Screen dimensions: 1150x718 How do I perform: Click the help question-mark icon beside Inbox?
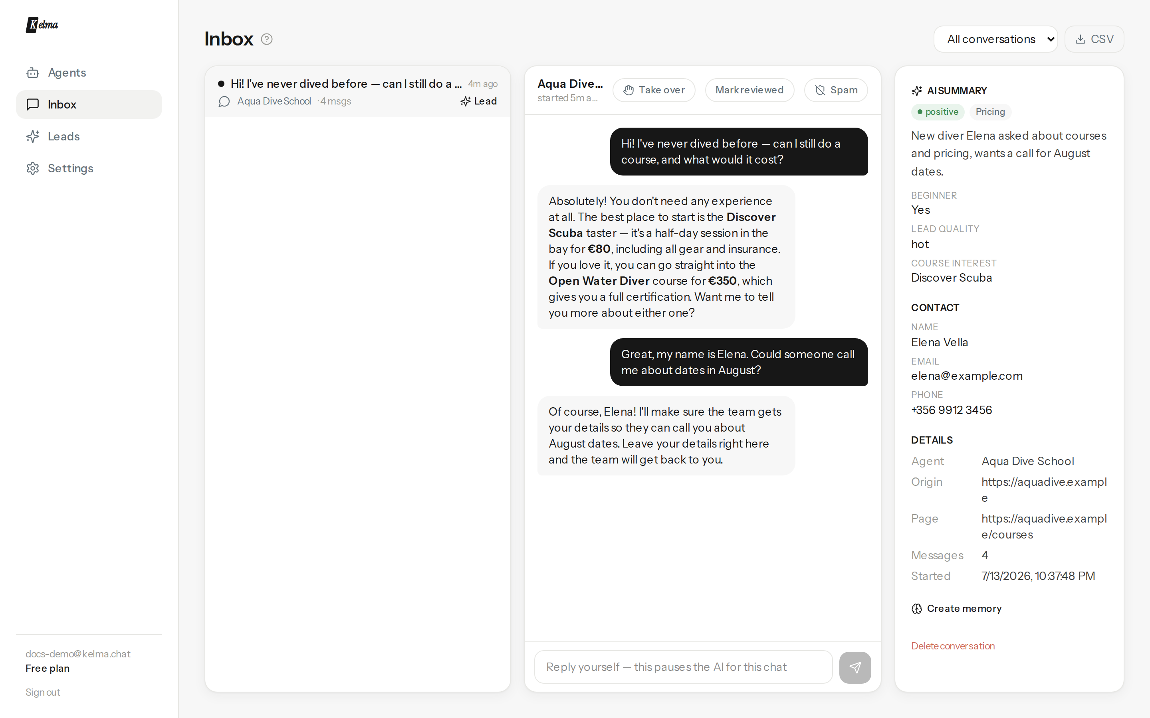tap(267, 39)
